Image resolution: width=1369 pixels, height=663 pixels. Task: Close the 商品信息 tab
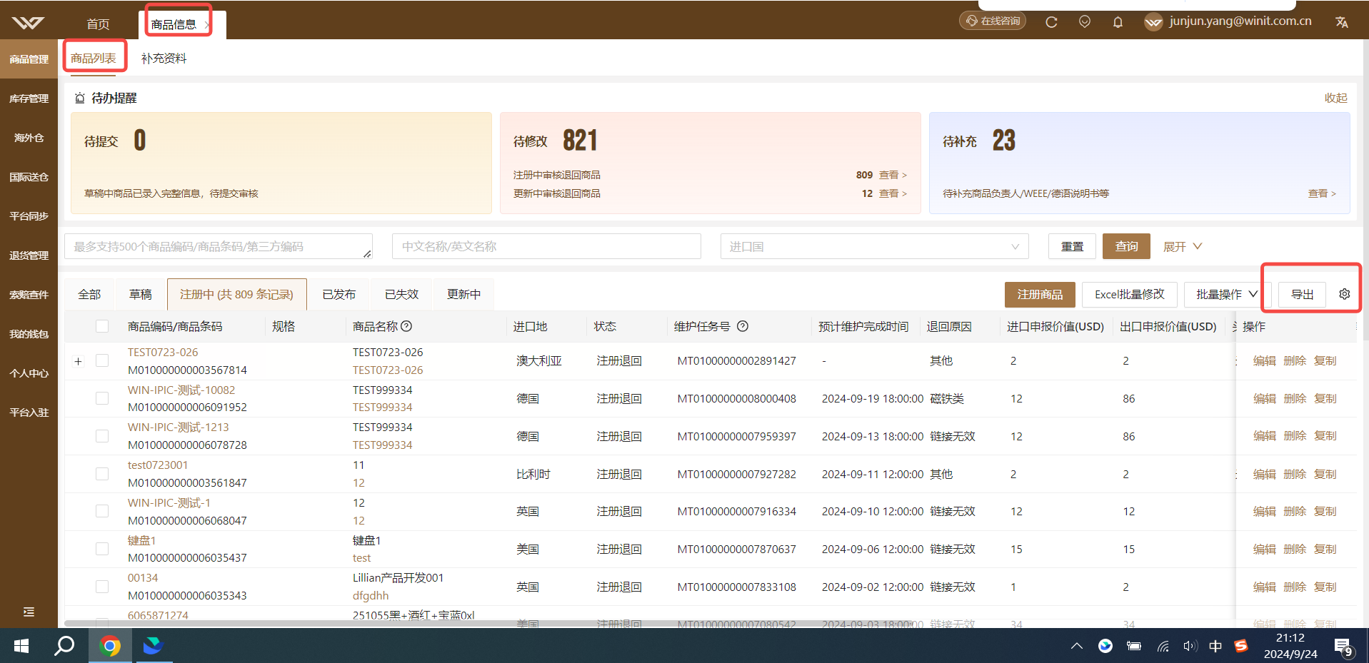207,25
